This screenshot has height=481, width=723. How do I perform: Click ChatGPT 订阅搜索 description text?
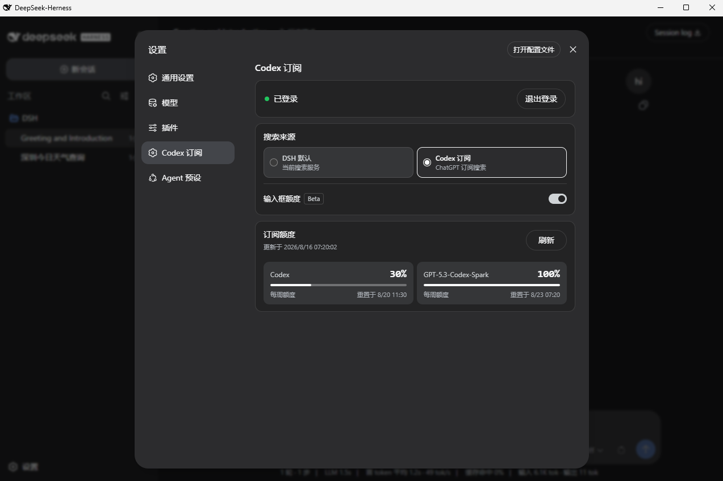click(461, 168)
